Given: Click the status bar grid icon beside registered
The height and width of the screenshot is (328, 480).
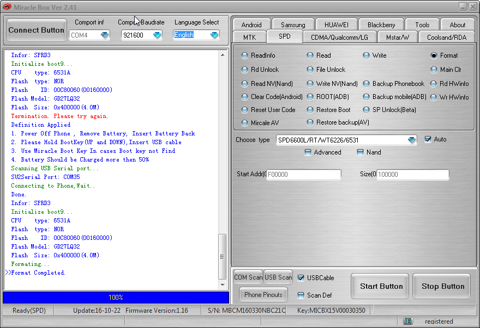Looking at the screenshot, I should click(x=408, y=321).
